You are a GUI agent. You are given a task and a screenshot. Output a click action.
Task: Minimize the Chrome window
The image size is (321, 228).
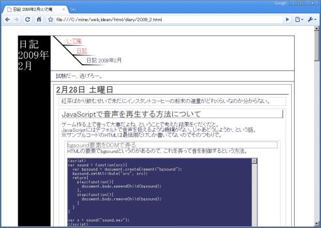(x=293, y=3)
